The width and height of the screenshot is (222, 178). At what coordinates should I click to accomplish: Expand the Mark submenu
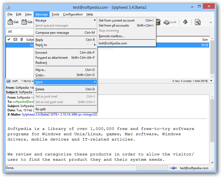tap(65, 82)
